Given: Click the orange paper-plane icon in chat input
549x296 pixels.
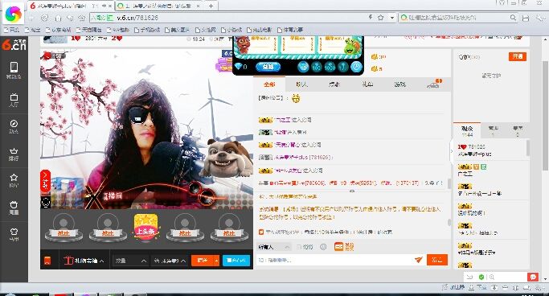Looking at the screenshot, I should [419, 260].
